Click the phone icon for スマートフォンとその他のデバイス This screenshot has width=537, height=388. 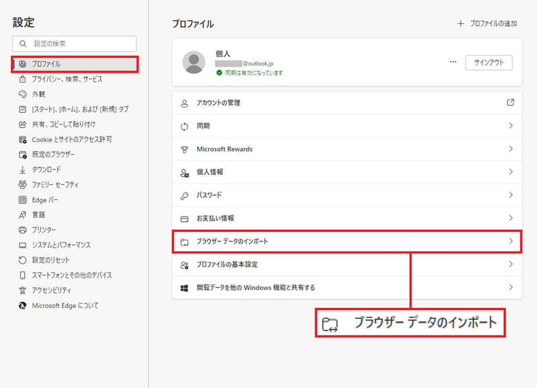pos(23,275)
